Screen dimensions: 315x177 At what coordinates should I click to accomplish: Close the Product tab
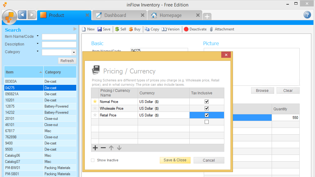[x=87, y=15]
